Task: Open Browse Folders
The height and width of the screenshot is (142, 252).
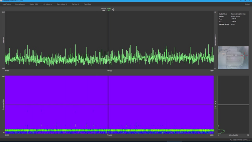Action: (x=20, y=4)
